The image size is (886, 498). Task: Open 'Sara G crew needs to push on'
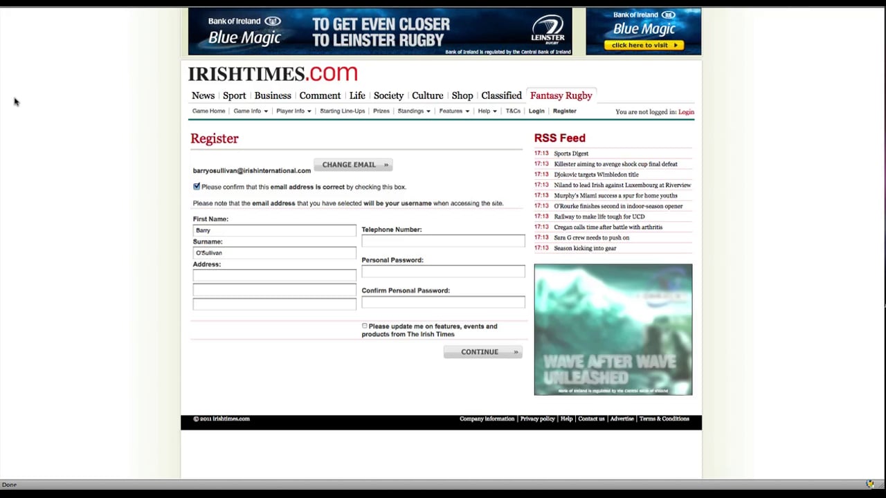(x=591, y=237)
